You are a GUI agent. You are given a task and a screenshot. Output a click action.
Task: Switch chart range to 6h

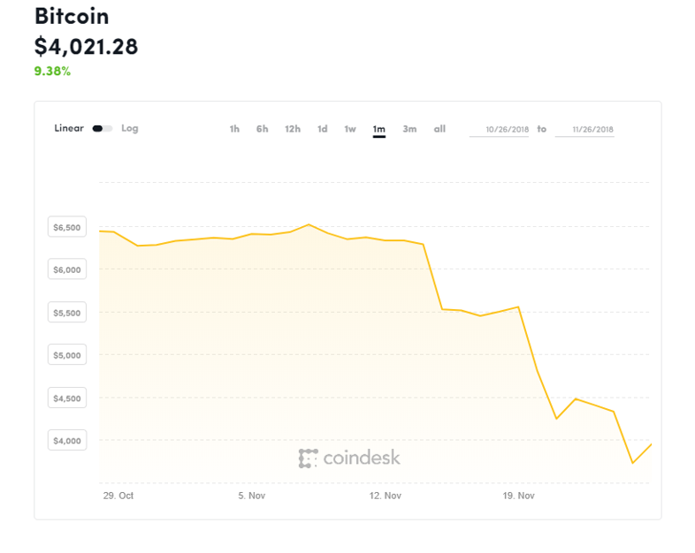pyautogui.click(x=262, y=129)
